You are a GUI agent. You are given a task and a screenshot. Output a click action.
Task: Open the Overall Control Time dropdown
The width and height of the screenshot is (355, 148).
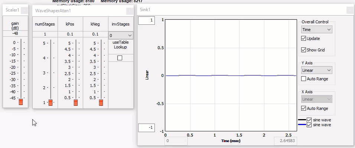pyautogui.click(x=316, y=30)
